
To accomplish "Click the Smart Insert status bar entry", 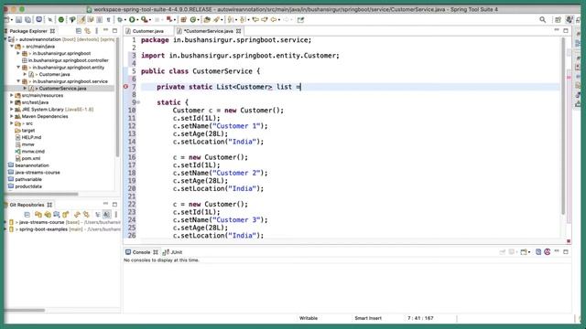I will coord(368,318).
